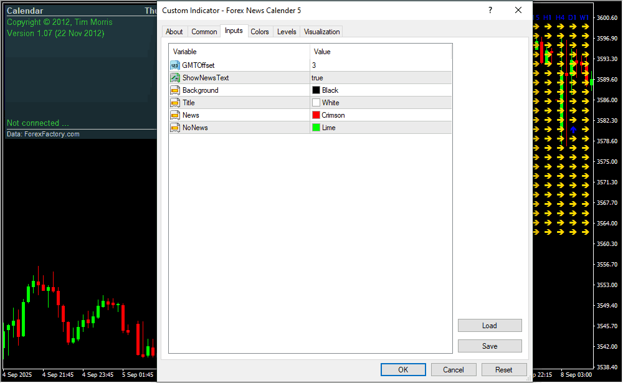Select the Lime color swatch for NoNews

point(316,128)
